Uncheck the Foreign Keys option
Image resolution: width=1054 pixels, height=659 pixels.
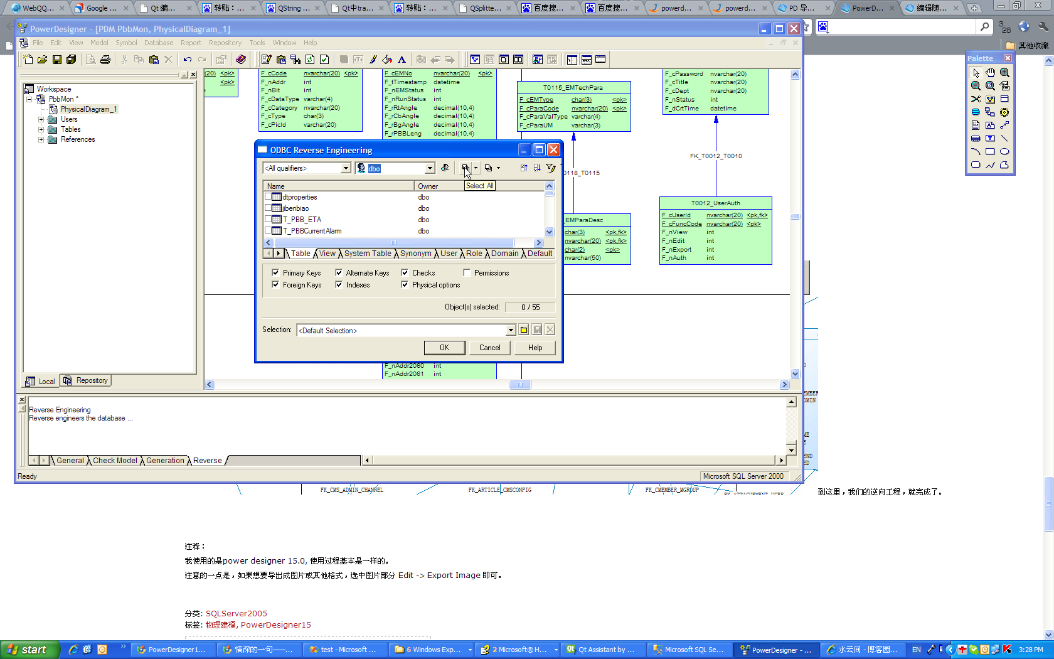(x=275, y=285)
